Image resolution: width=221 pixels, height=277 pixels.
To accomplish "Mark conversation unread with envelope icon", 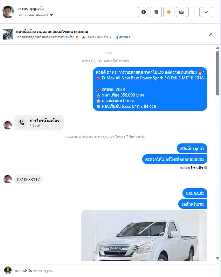I will pyautogui.click(x=181, y=12).
